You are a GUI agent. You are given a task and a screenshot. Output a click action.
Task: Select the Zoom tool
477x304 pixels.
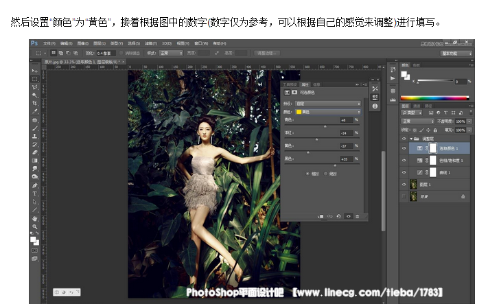(x=35, y=226)
